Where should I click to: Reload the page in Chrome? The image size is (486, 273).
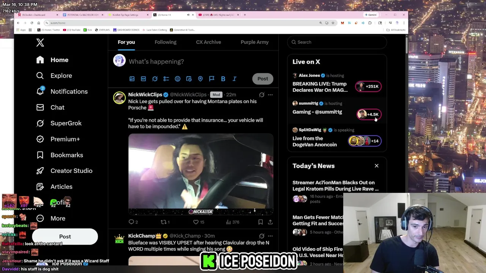[32, 23]
